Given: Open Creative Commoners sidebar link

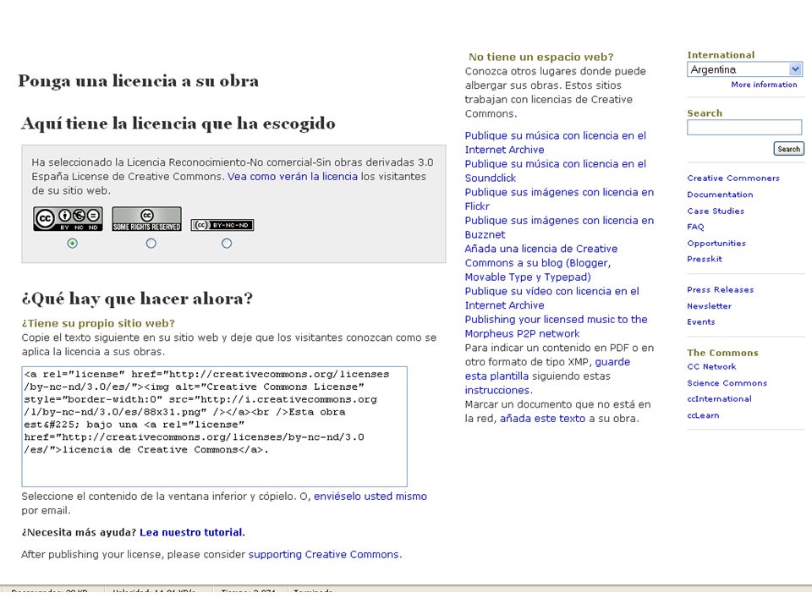Looking at the screenshot, I should (733, 178).
